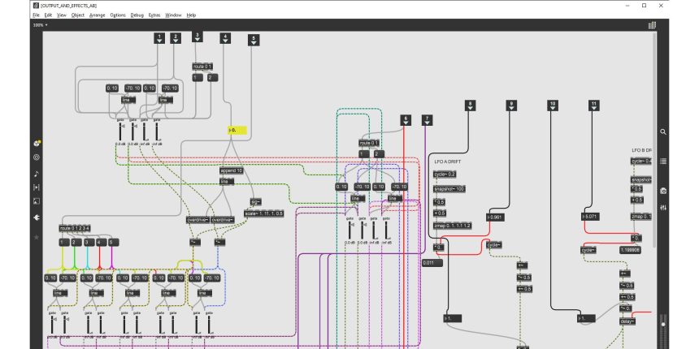
Task: Open the object browser icon in left sidebar
Action: click(37, 144)
